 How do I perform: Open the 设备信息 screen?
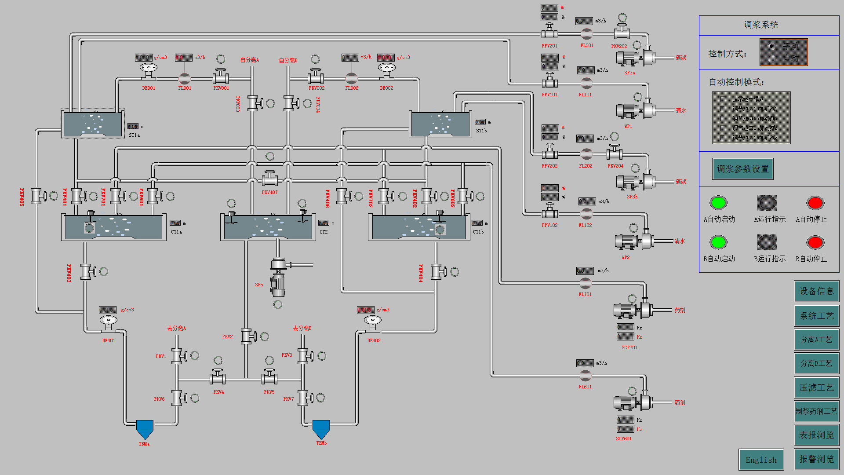[x=816, y=292]
